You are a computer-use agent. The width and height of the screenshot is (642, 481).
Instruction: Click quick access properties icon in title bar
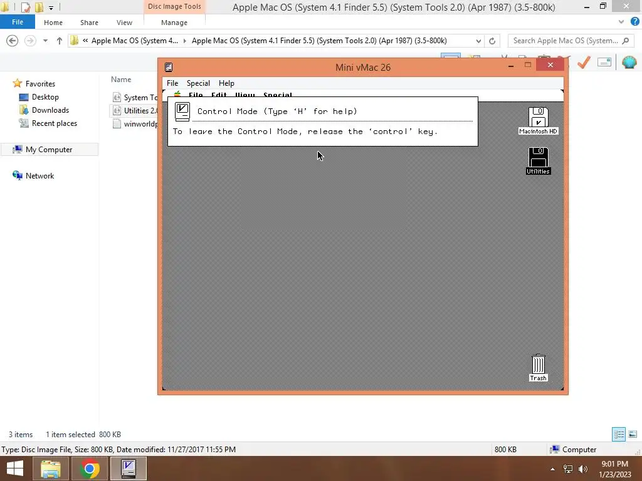(25, 7)
